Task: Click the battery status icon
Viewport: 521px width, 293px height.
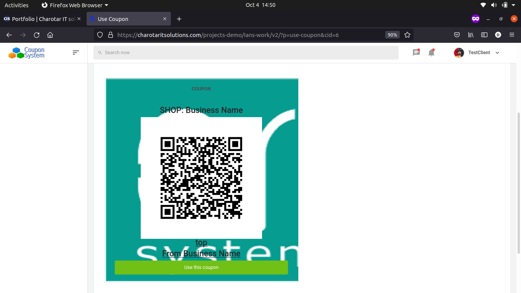Action: click(505, 5)
